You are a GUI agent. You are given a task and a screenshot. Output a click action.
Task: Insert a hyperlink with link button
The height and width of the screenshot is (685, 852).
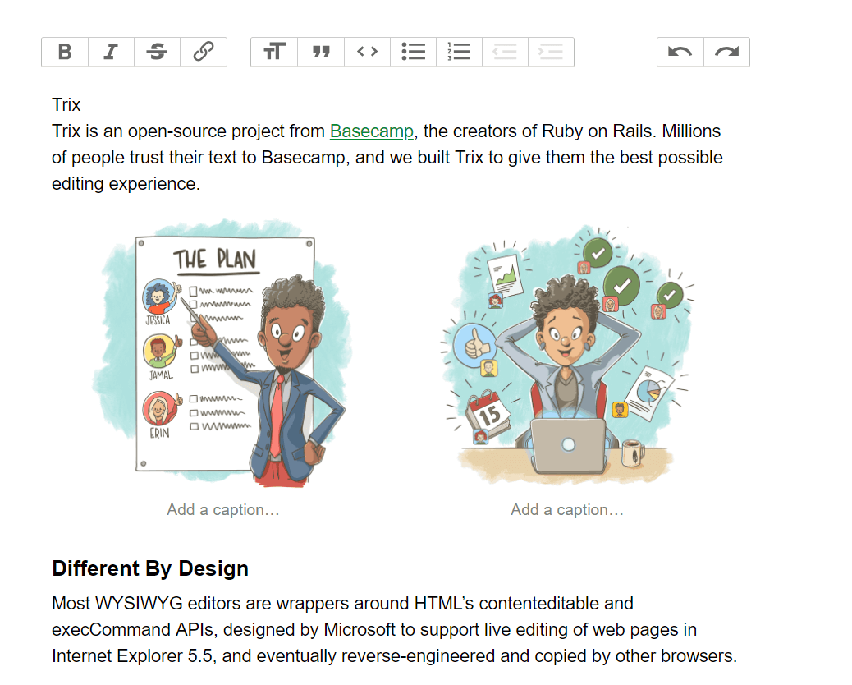coord(204,53)
